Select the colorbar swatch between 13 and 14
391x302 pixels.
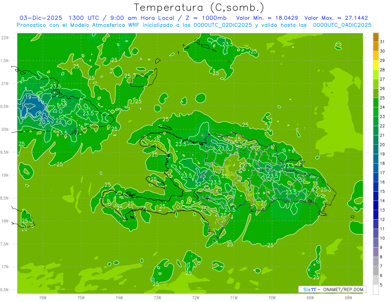point(376,205)
